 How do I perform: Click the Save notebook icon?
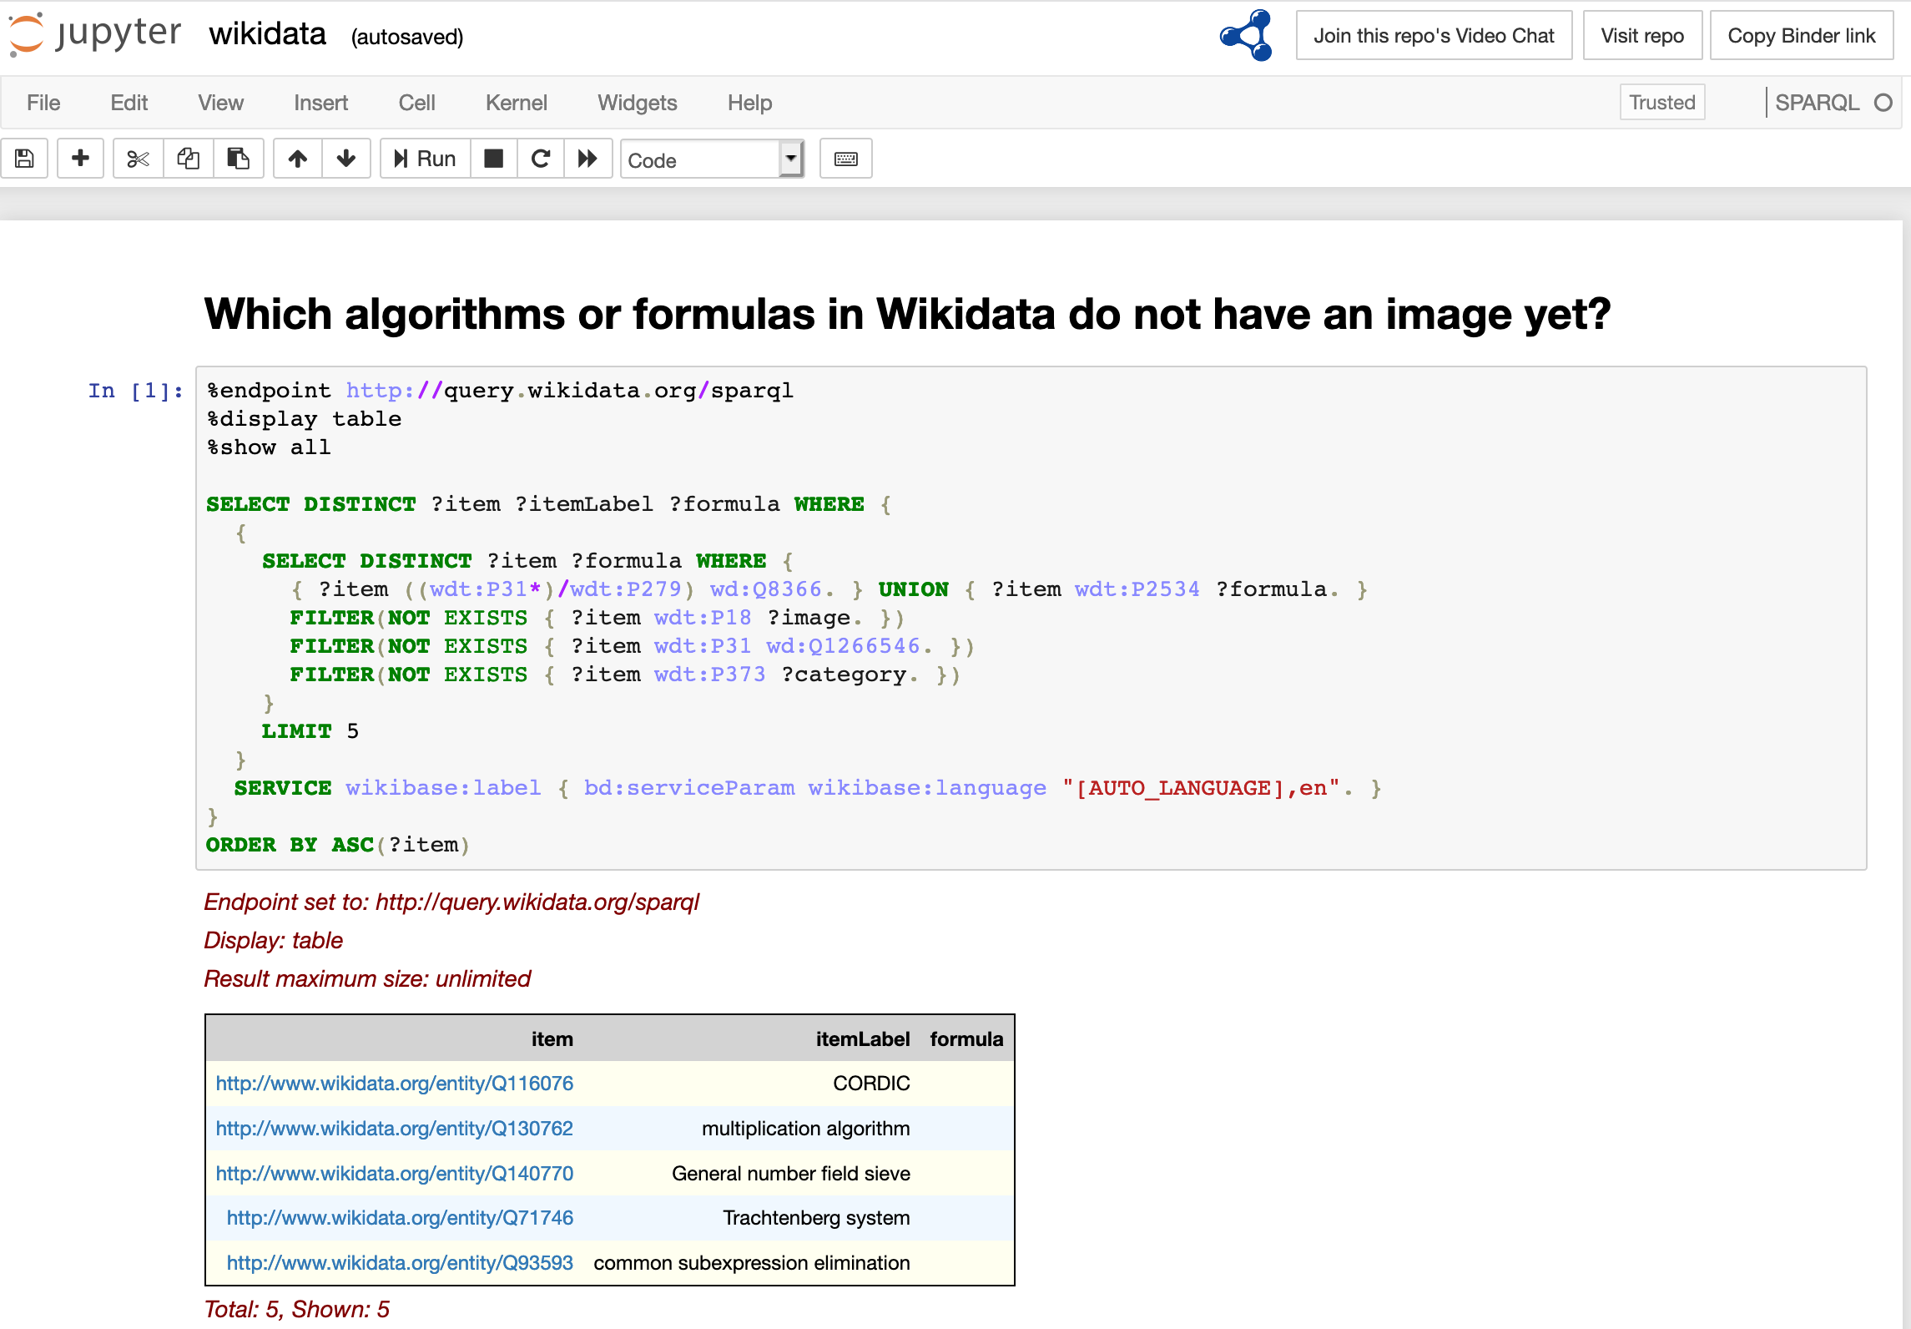(x=28, y=159)
